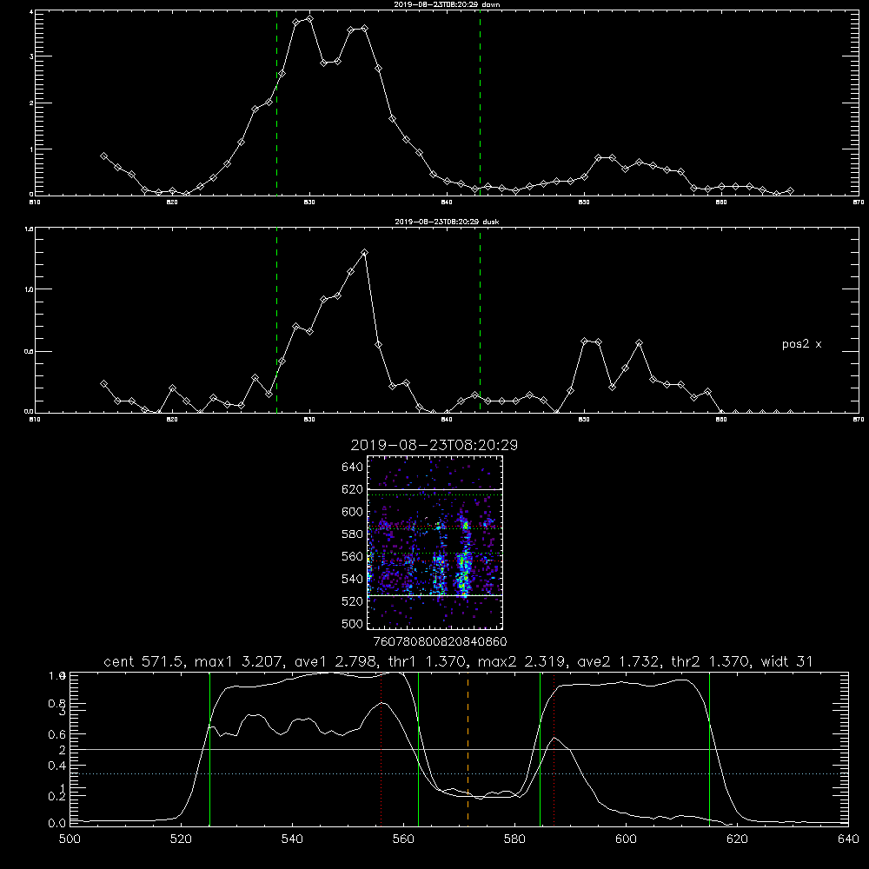
Task: Click the '560' x-axis label of bottom plot
Action: 403,839
